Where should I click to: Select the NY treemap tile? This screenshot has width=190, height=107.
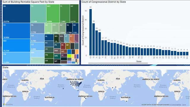(x=74, y=13)
